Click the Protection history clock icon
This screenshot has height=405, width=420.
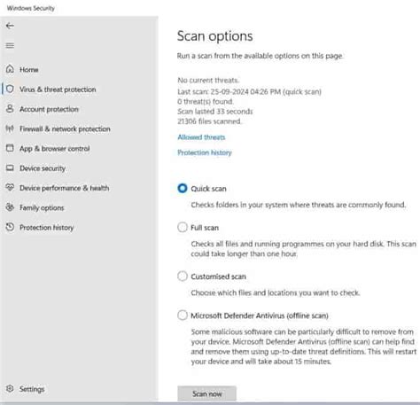click(10, 227)
